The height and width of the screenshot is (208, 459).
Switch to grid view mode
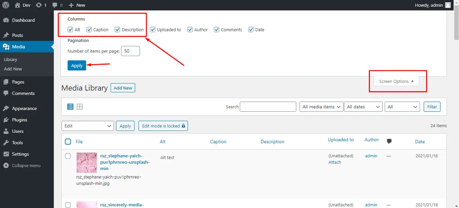tap(80, 107)
